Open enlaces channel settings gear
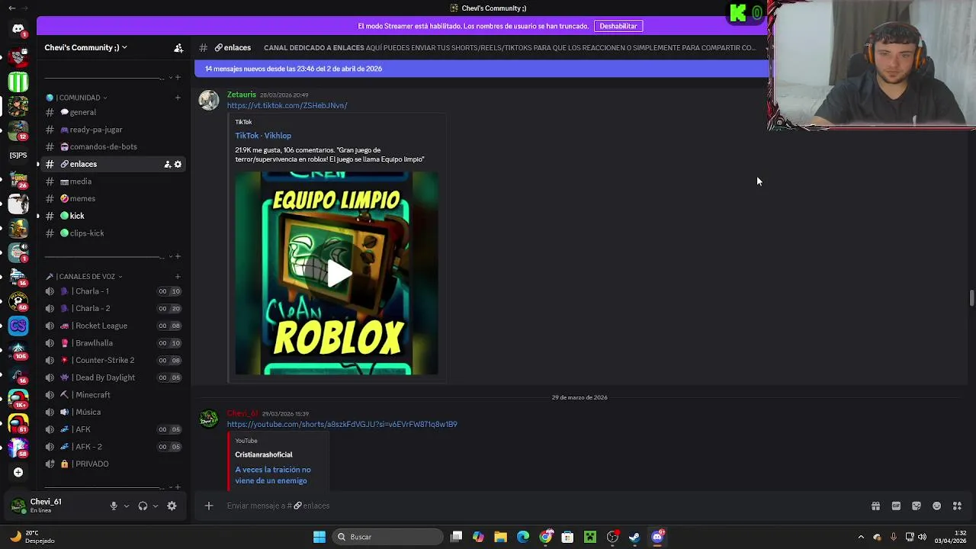The image size is (976, 549). click(x=178, y=164)
